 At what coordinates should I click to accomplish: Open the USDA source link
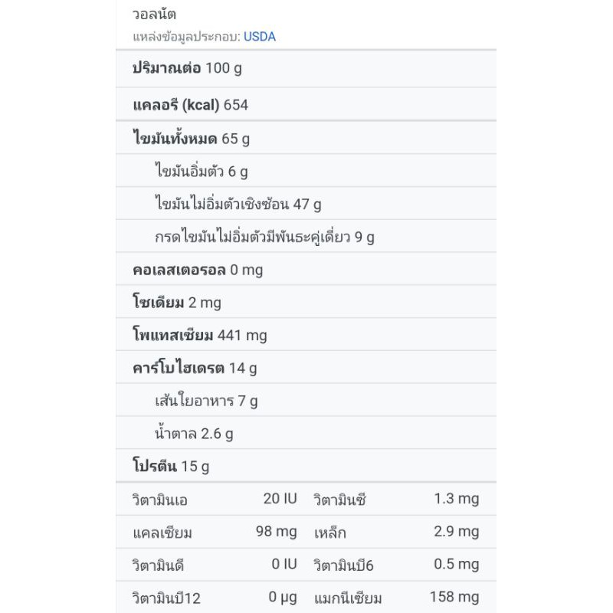[x=259, y=37]
